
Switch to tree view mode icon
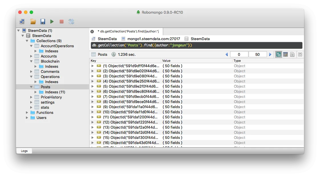tap(279, 54)
